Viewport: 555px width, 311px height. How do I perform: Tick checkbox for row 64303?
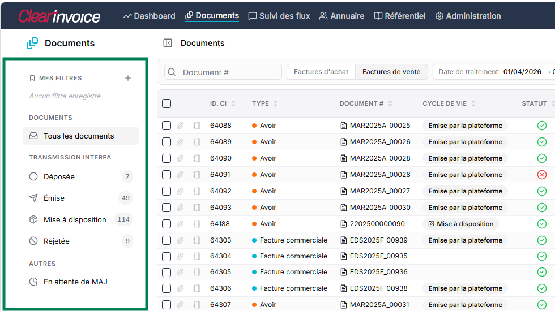tap(166, 240)
